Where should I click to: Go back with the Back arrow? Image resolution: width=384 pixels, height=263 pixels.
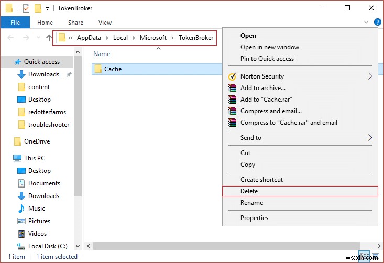(x=11, y=38)
